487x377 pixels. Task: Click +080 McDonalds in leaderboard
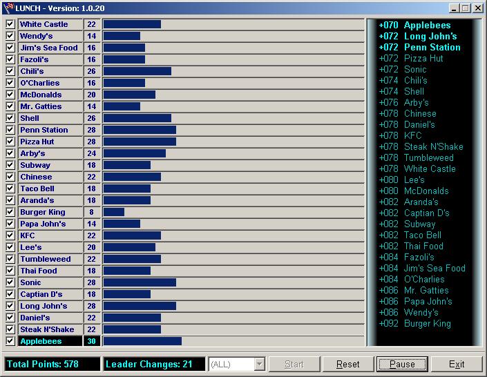(414, 191)
